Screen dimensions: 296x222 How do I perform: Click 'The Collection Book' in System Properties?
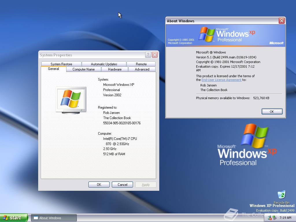point(117,118)
